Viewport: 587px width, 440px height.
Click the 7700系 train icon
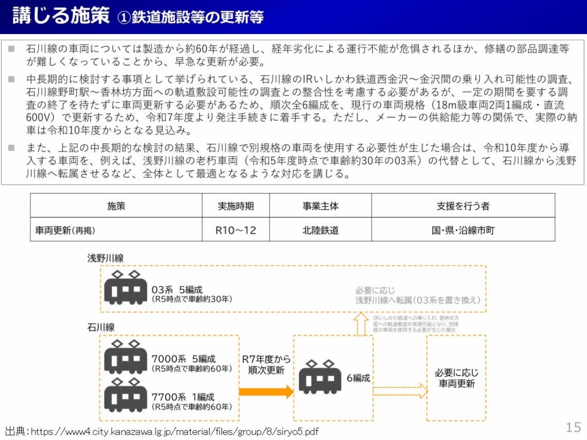125,396
